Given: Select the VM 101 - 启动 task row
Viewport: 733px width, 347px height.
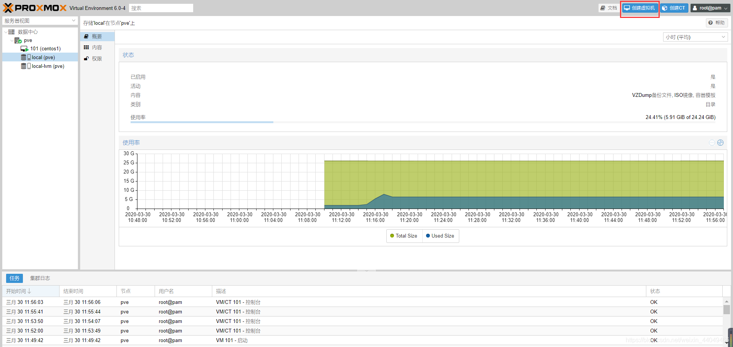Looking at the screenshot, I should pyautogui.click(x=363, y=341).
